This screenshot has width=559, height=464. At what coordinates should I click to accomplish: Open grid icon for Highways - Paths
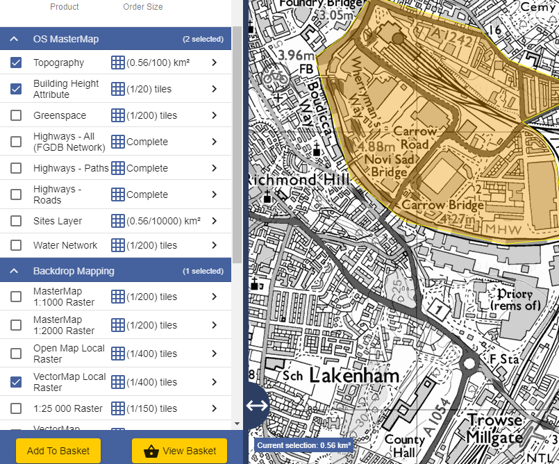tap(117, 168)
